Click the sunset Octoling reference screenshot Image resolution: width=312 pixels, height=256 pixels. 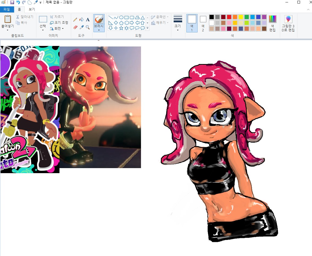click(100, 107)
